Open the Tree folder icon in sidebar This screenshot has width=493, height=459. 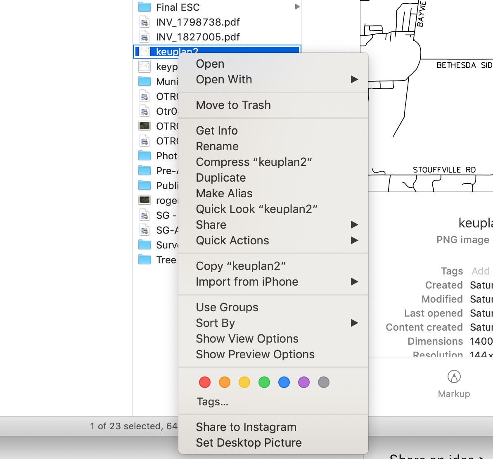coord(145,260)
